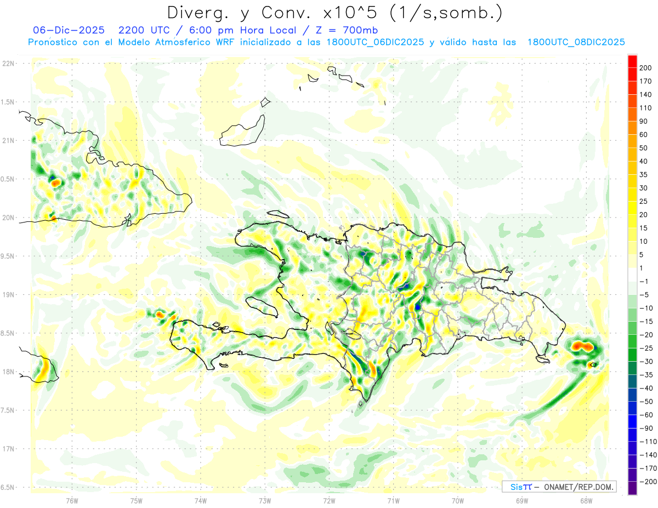The width and height of the screenshot is (658, 508).
Task: Click the dark purple swatch below the -200 label
Action: (x=632, y=488)
